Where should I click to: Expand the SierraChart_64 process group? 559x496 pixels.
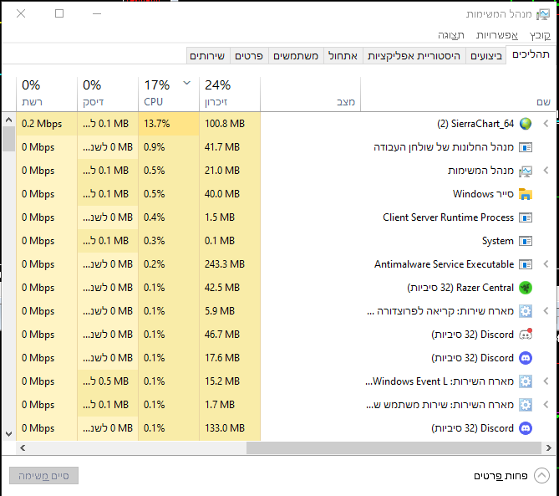tap(546, 124)
